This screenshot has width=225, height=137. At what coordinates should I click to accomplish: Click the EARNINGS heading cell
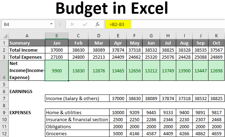pos(27,91)
